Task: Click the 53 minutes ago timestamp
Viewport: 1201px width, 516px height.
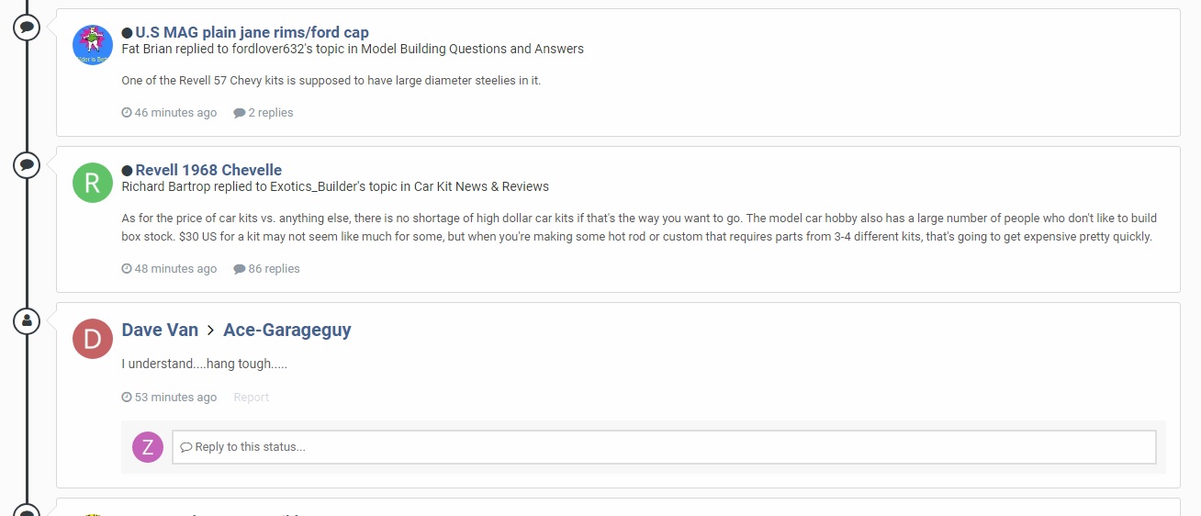Action: point(169,398)
